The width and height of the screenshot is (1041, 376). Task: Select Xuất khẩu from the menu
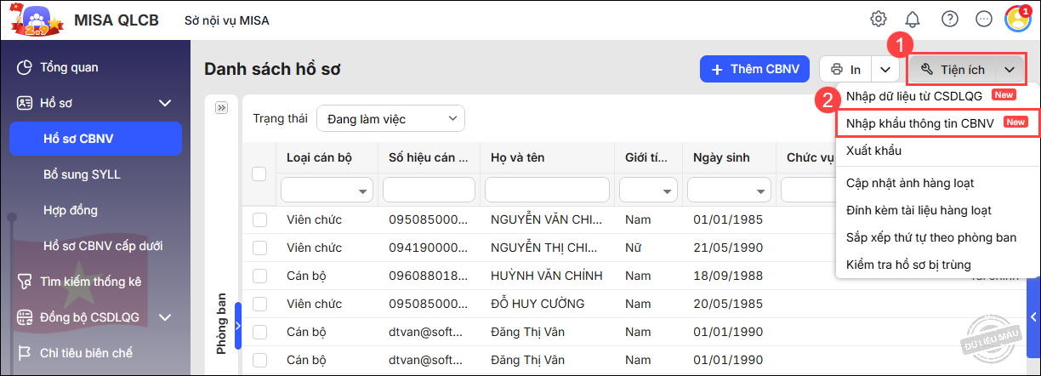874,151
